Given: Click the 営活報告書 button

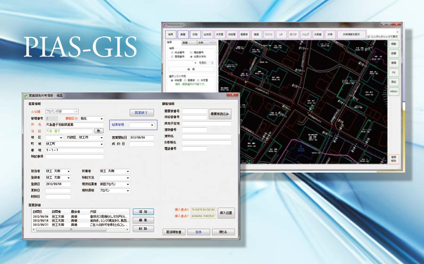Looking at the screenshot, I should tap(174, 232).
